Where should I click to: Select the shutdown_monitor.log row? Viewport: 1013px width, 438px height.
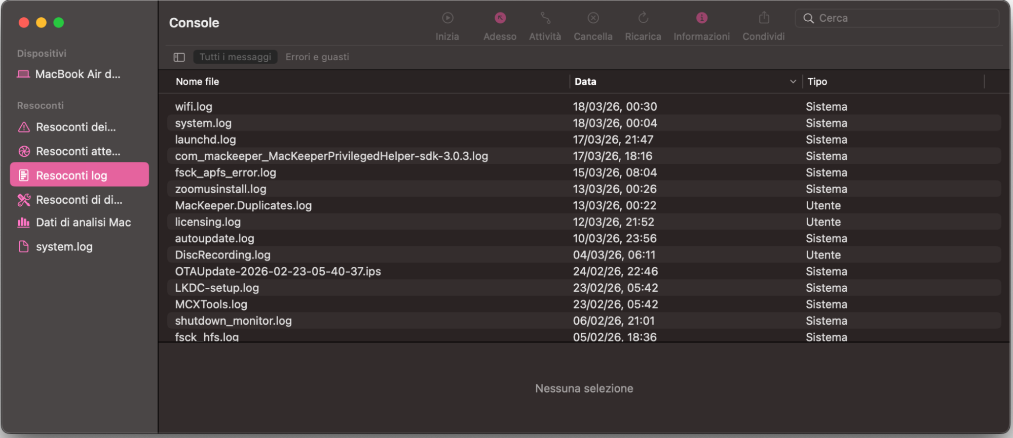point(584,321)
